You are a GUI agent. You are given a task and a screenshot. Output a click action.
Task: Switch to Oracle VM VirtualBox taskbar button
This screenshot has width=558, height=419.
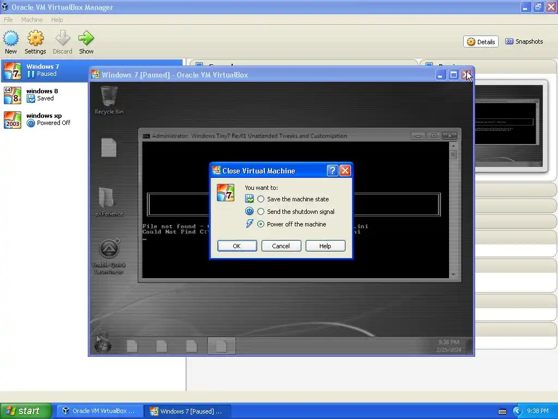[100, 411]
